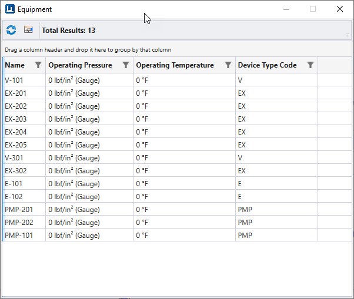Click PMP-201 device type code PMP
Image resolution: width=354 pixels, height=299 pixels.
245,210
